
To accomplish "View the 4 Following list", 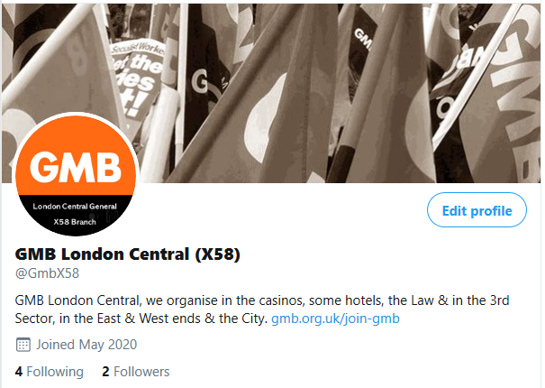I will click(x=49, y=372).
